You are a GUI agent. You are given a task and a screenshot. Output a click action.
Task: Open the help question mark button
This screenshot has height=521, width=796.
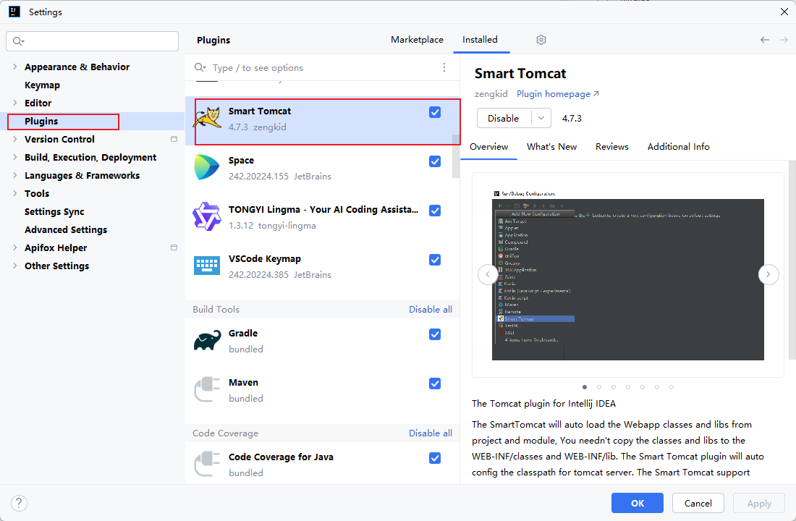(19, 503)
